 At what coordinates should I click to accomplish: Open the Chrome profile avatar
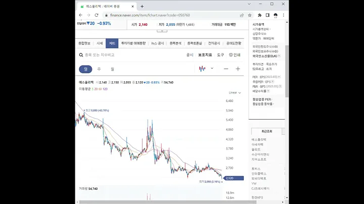[276, 15]
